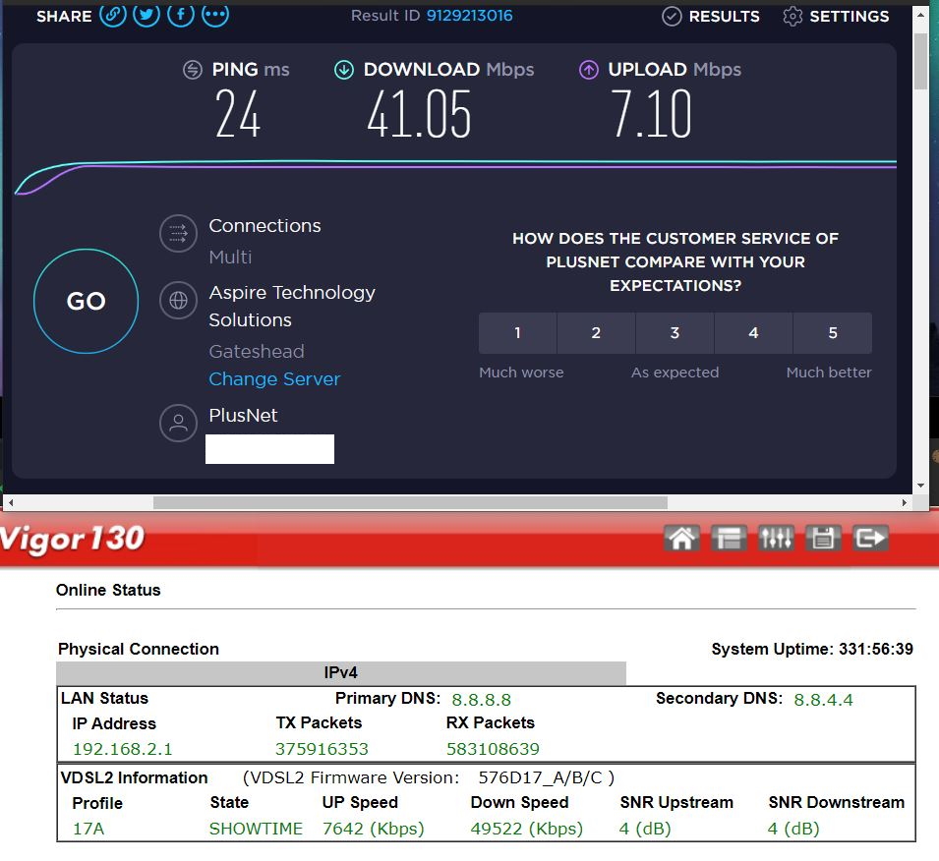Image resolution: width=939 pixels, height=861 pixels.
Task: Click horizontal scrollbar right arrow
Action: pos(905,503)
